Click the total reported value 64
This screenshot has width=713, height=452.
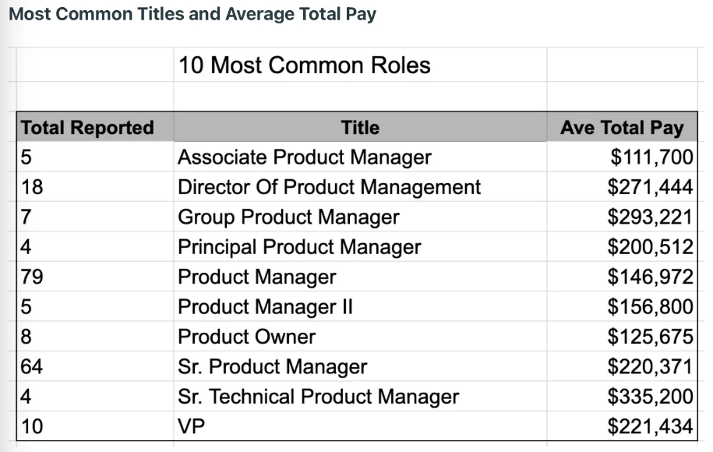(x=95, y=366)
